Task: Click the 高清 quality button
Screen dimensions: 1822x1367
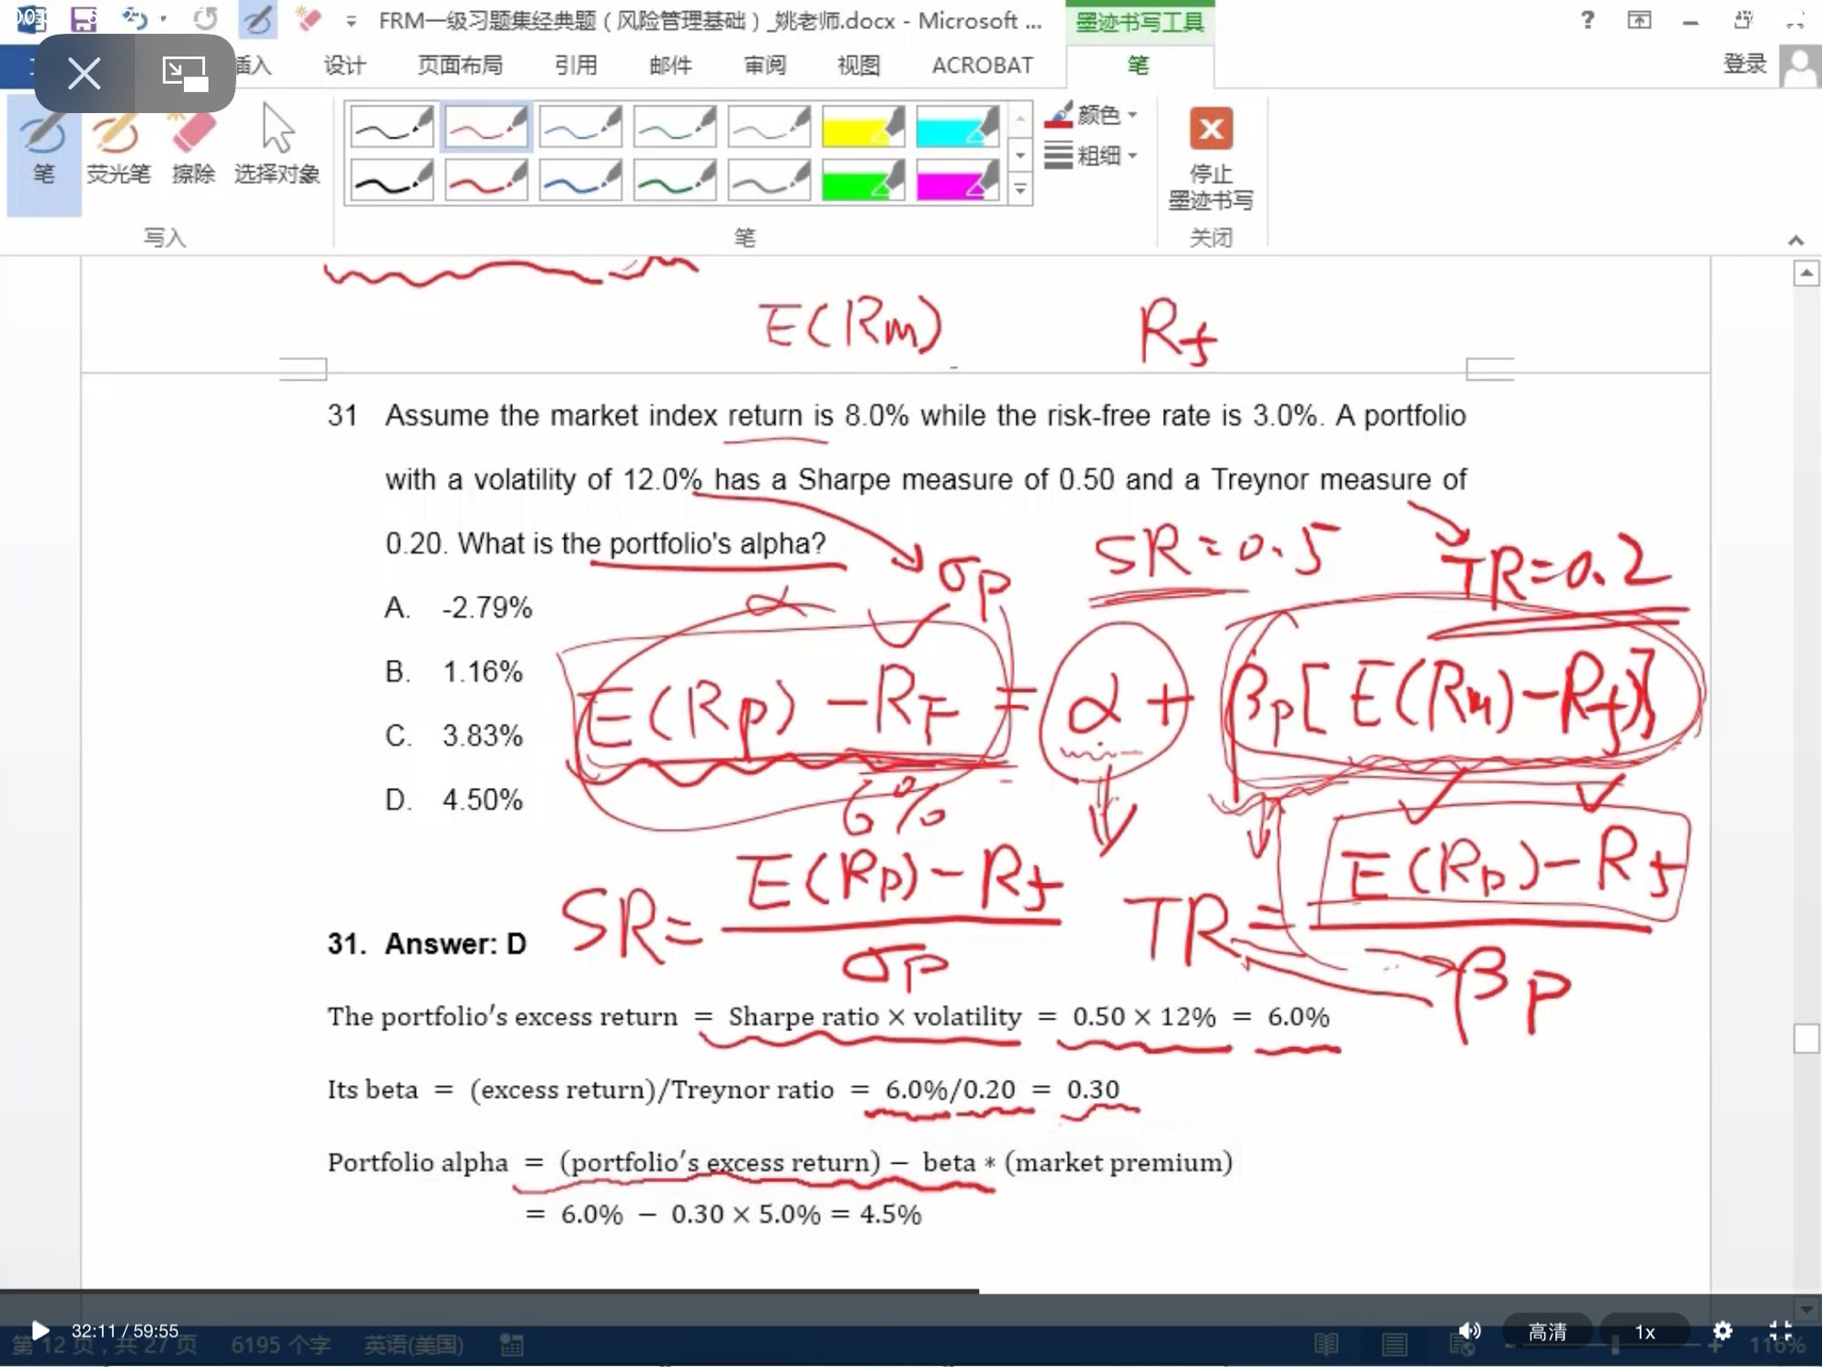Action: tap(1547, 1331)
